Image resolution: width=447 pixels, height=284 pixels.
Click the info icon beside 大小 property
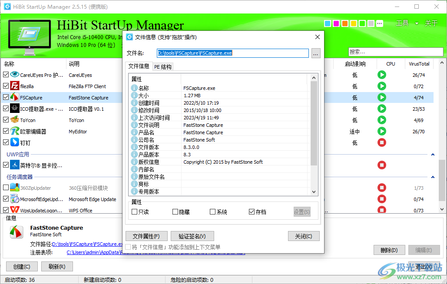(x=134, y=96)
